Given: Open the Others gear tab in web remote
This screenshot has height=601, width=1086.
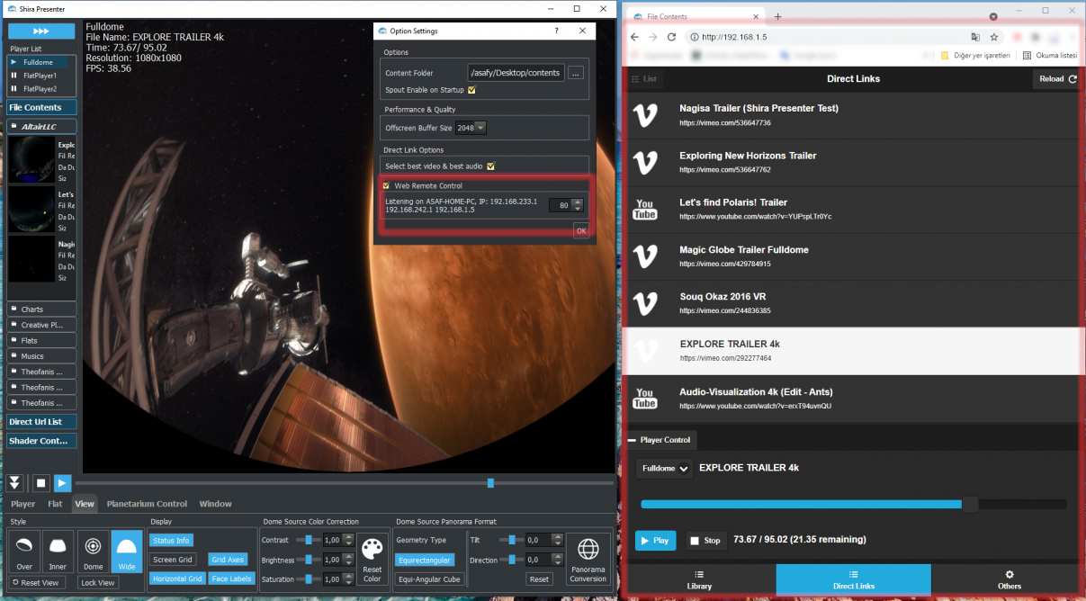Looking at the screenshot, I should coord(1009,579).
